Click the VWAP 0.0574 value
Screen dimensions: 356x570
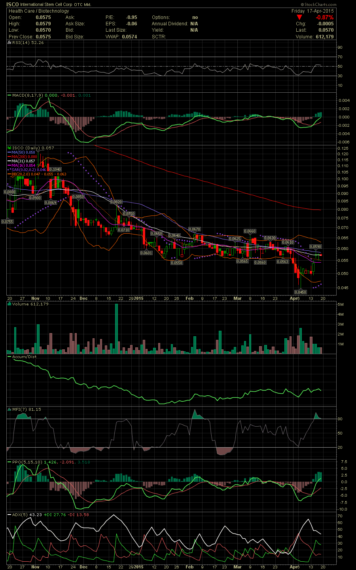point(121,36)
